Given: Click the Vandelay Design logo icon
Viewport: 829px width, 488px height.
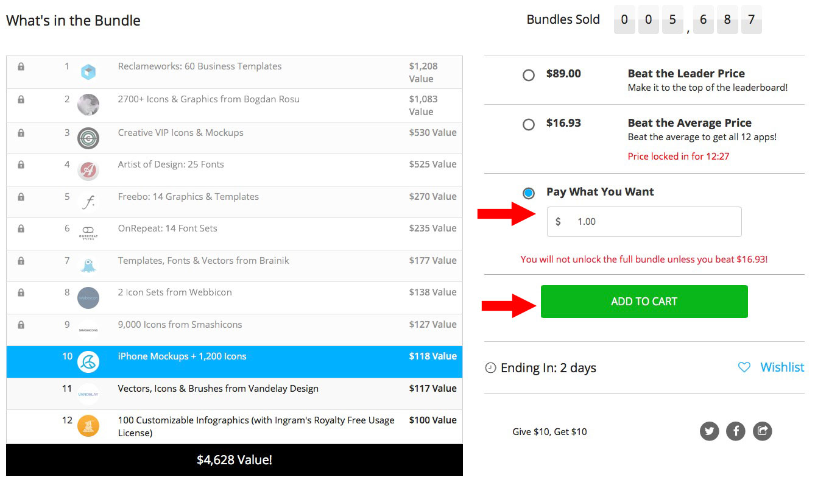Looking at the screenshot, I should 88,394.
